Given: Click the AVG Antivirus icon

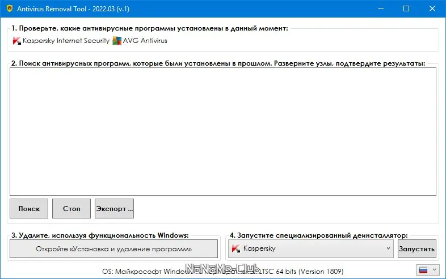Looking at the screenshot, I should (117, 41).
